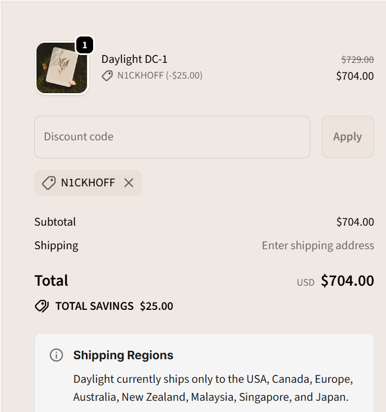Click the tag icon beside N1CKHOFF (-$25.00)
This screenshot has height=412, width=386.
pyautogui.click(x=107, y=76)
